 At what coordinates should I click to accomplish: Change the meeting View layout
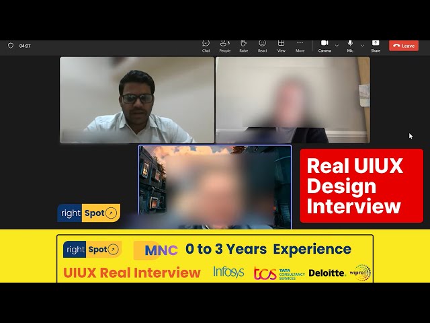click(281, 46)
